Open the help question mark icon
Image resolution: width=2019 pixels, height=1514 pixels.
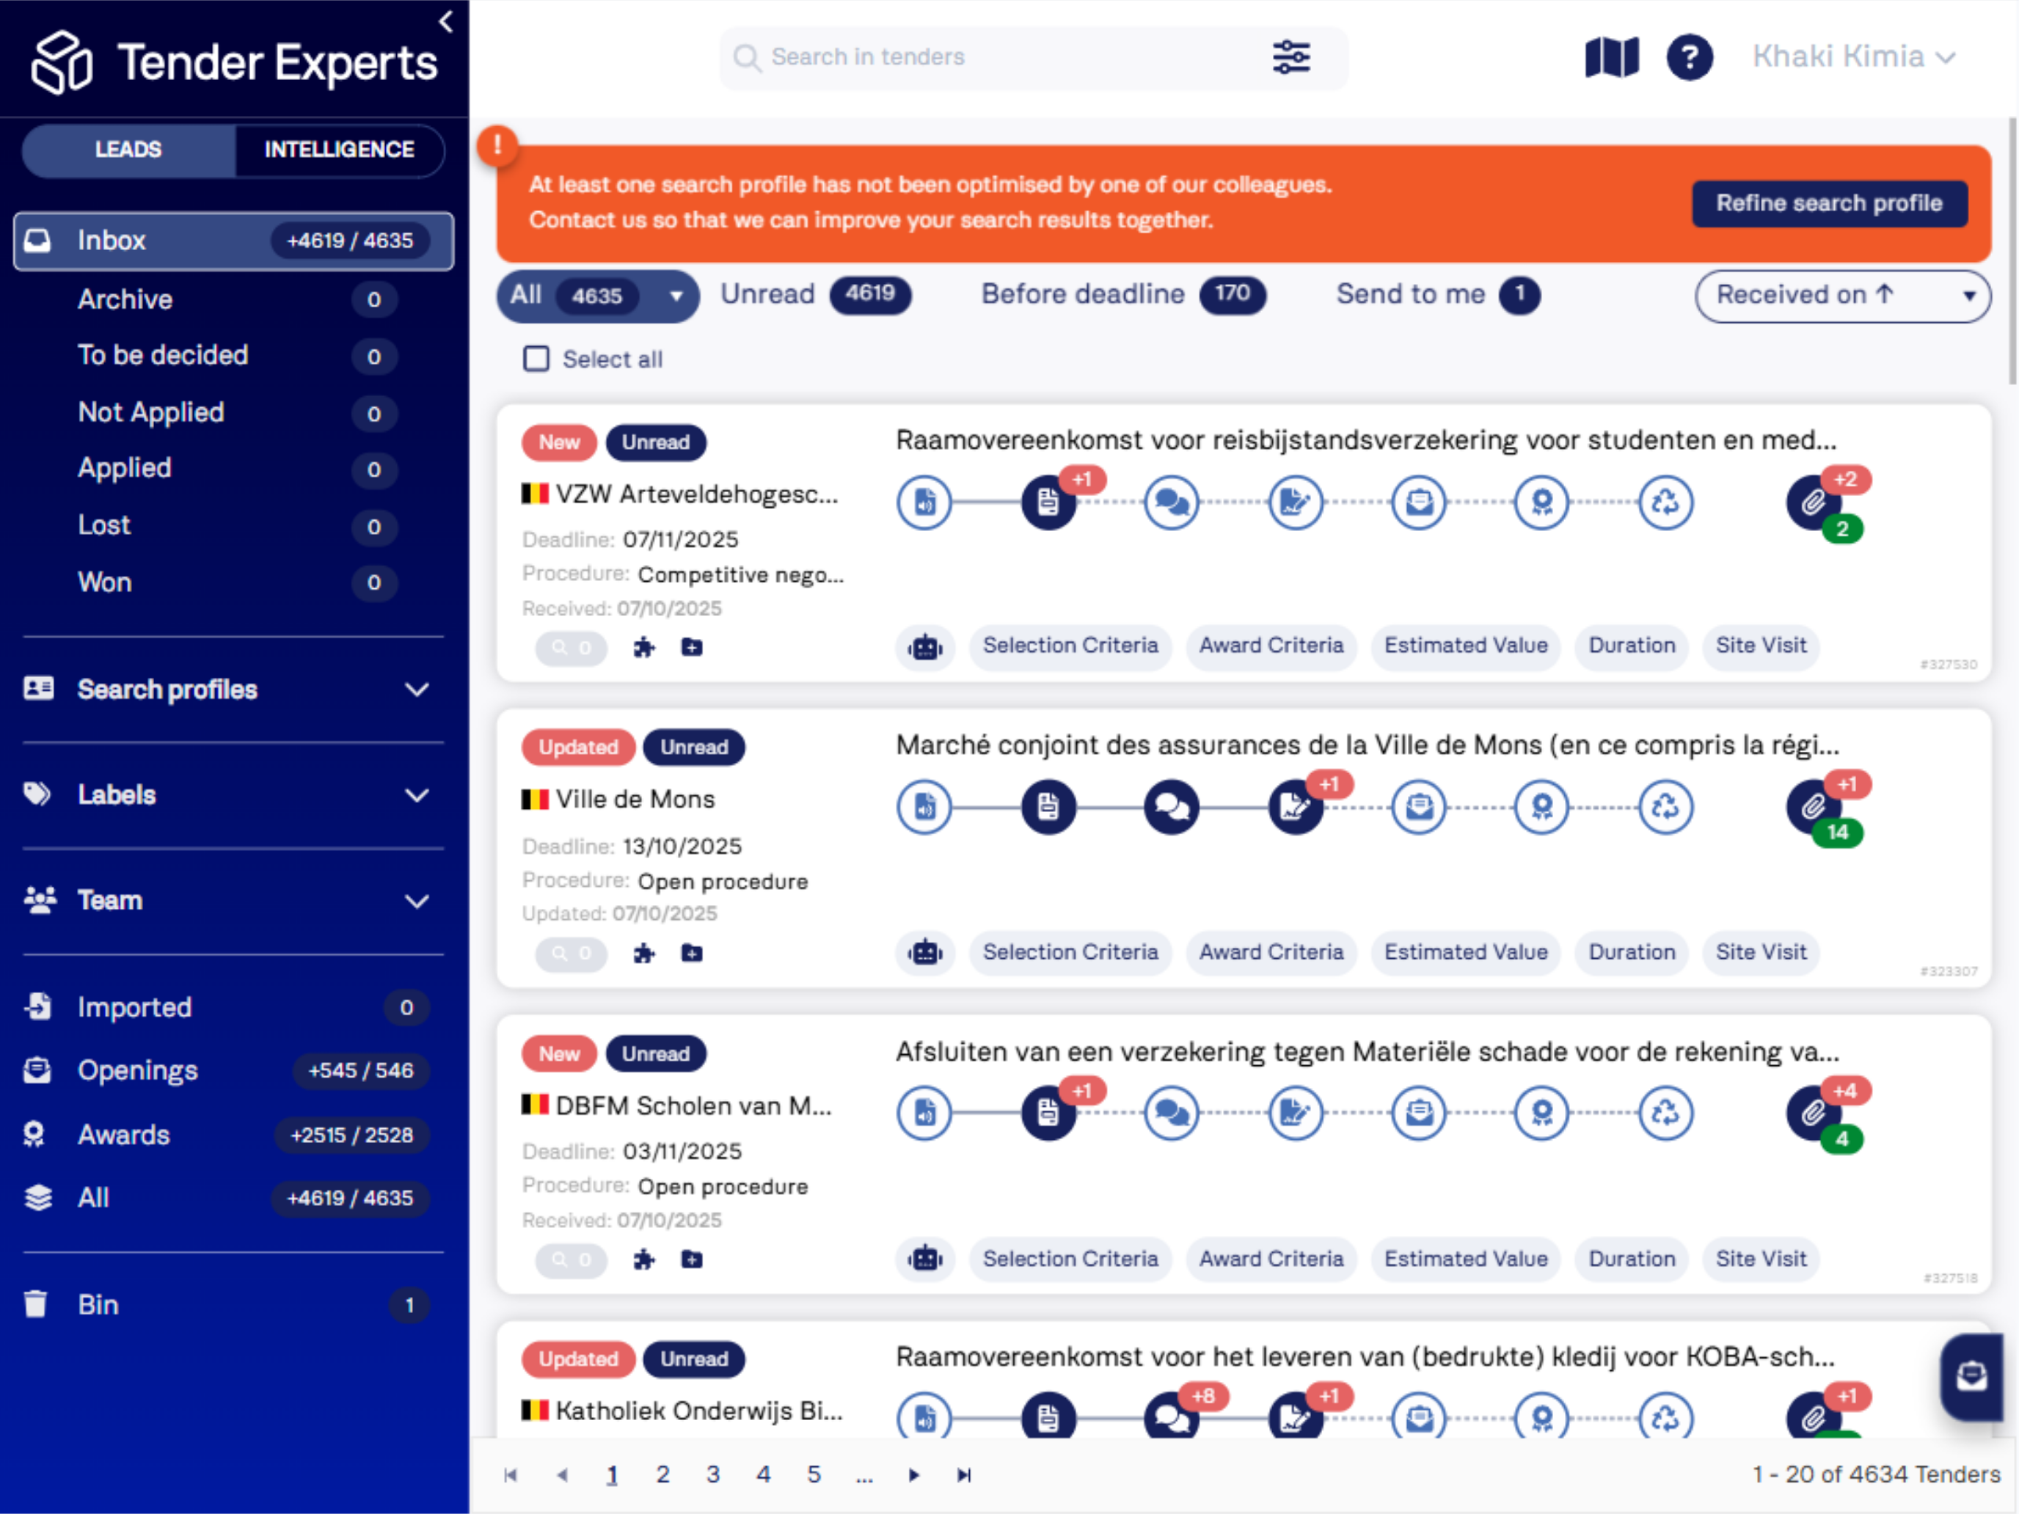point(1690,57)
